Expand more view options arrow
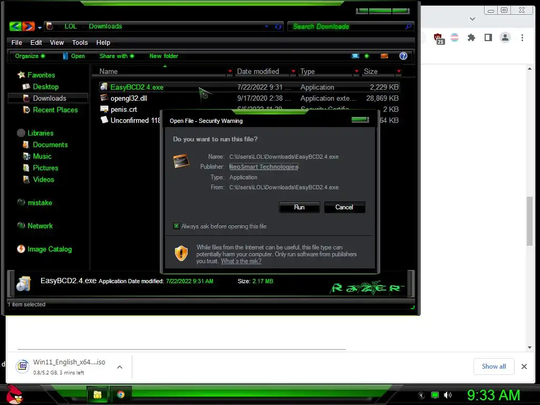The height and width of the screenshot is (405, 540). 367,56
